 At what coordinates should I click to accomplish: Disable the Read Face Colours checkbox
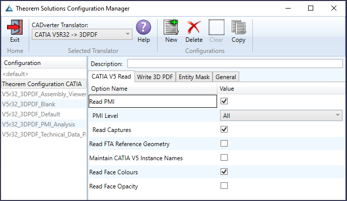click(224, 172)
